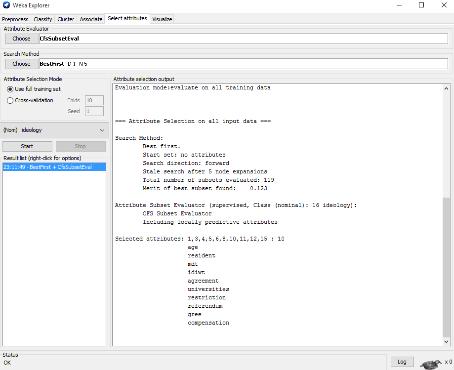Start the attribute selection run
Screen dimensions: 454x370
click(27, 147)
